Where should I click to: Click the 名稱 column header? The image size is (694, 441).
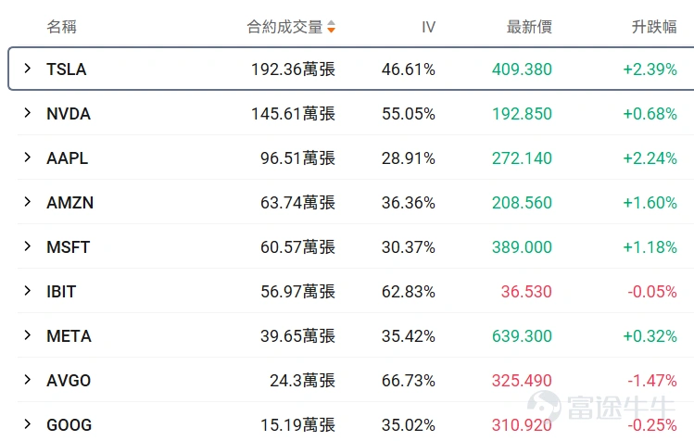pos(61,27)
